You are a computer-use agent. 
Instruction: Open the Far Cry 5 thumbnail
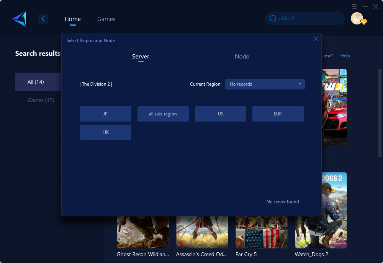pyautogui.click(x=261, y=232)
